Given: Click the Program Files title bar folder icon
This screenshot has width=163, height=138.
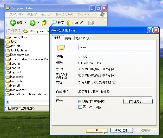Looking at the screenshot, I should coord(8,8).
